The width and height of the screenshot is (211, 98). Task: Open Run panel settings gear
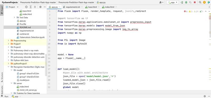pos(205,96)
